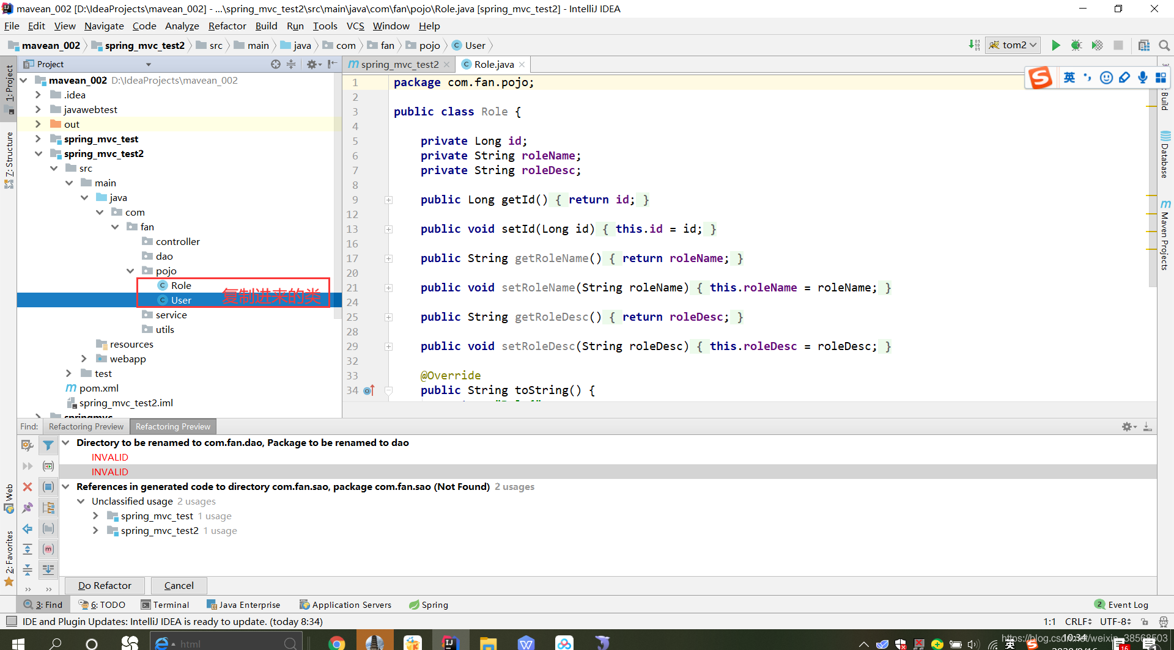Open Project panel gear settings
This screenshot has height=650, width=1174.
(x=313, y=64)
